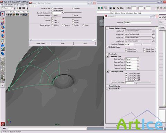
Task: Toggle Continuity Passed 1 checkbox
Action: 126,74
